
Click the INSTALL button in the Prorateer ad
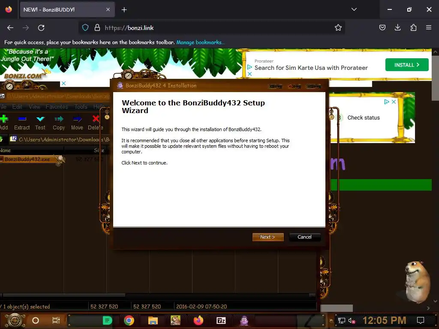tap(407, 65)
